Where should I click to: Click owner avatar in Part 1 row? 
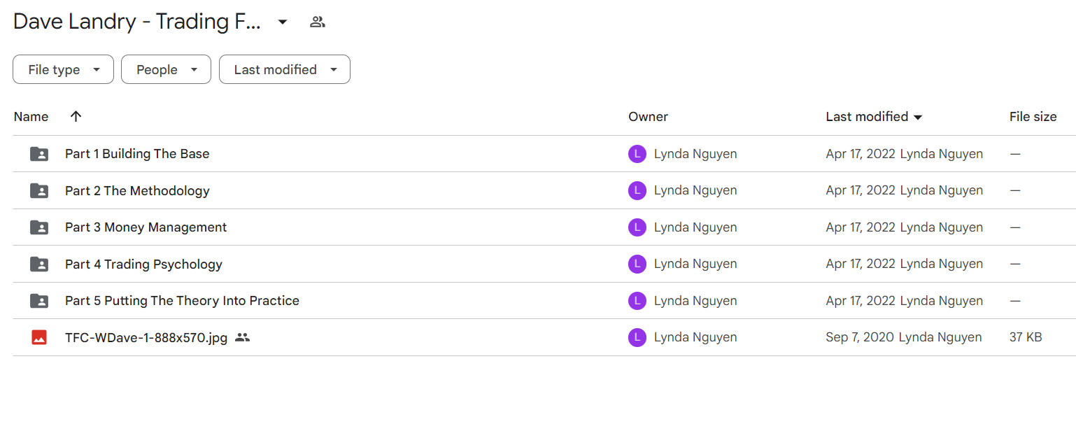coord(637,154)
